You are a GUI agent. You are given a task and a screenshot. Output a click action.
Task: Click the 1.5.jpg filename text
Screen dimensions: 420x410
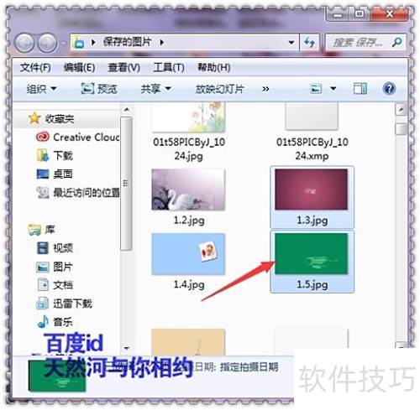(312, 285)
